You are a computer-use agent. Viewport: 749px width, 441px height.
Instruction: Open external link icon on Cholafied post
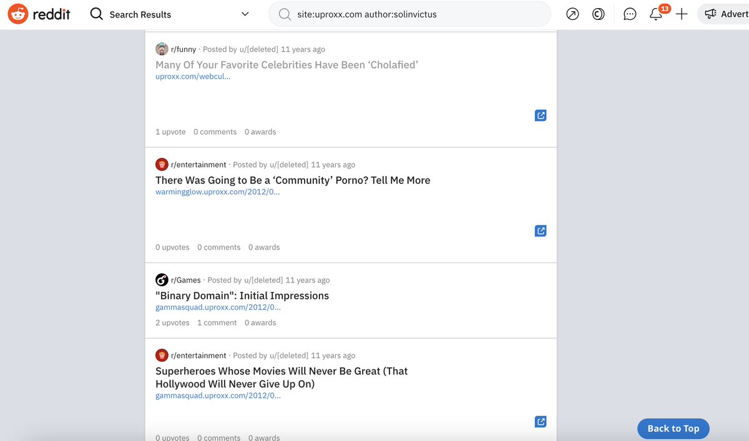pos(541,115)
